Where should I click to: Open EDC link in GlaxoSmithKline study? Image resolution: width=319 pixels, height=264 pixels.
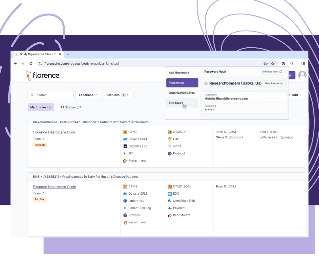[173, 139]
